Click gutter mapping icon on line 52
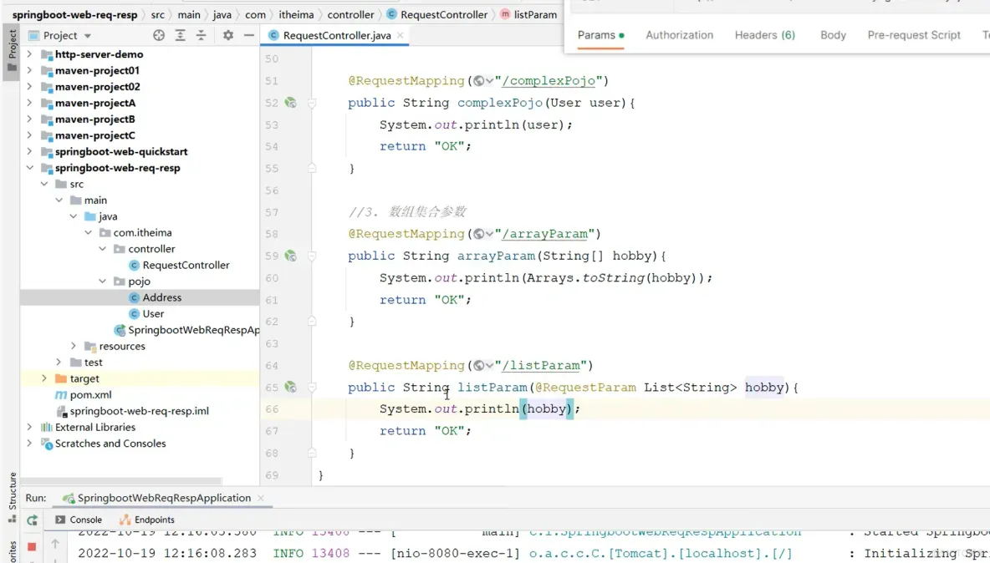Viewport: 990px width, 563px height. 290,103
